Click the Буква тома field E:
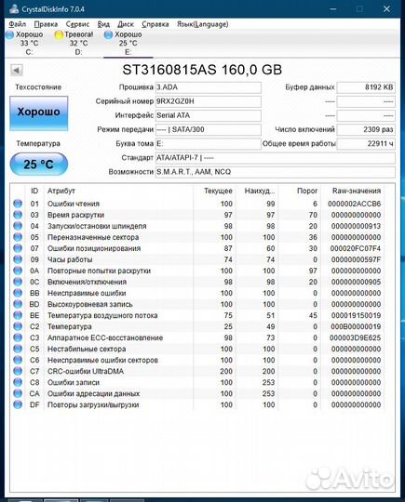 pos(209,144)
